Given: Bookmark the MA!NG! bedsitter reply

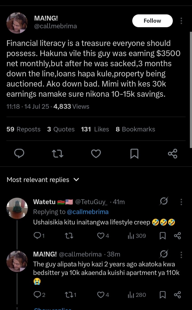Looking at the screenshot, I should tap(163, 295).
